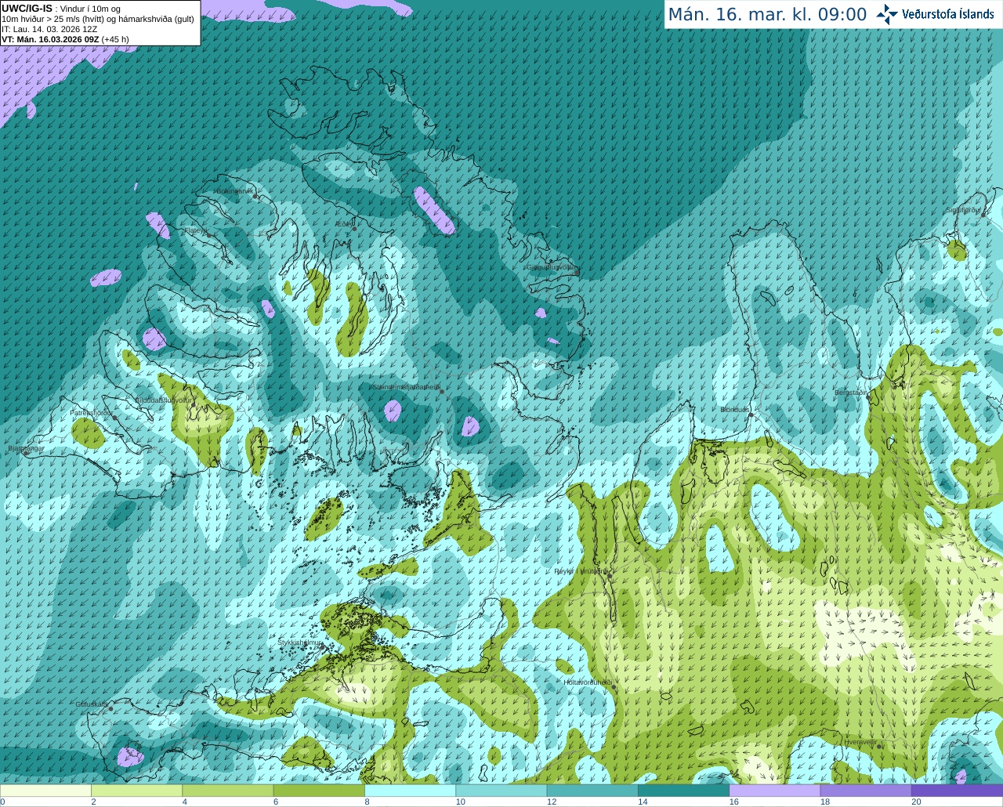The image size is (1003, 807).
Task: Click the legend value 12
Action: (552, 802)
